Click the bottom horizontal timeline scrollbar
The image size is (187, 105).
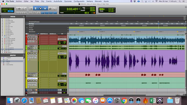[x=125, y=95]
